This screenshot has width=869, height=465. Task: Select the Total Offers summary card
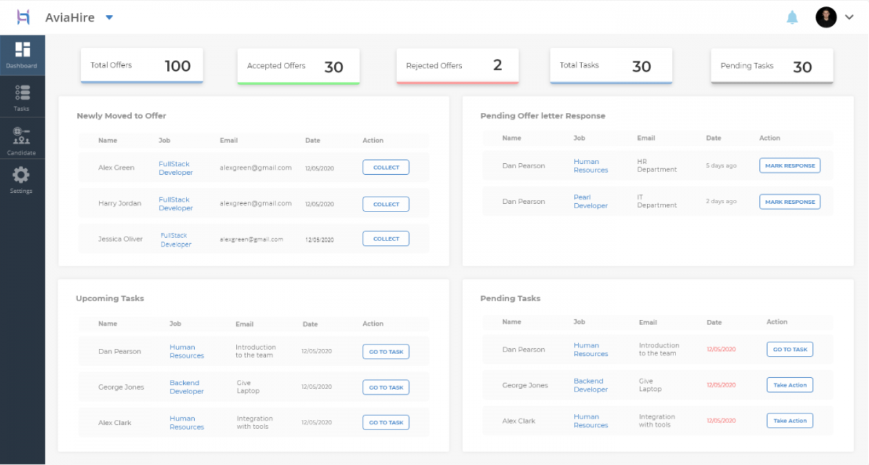142,65
